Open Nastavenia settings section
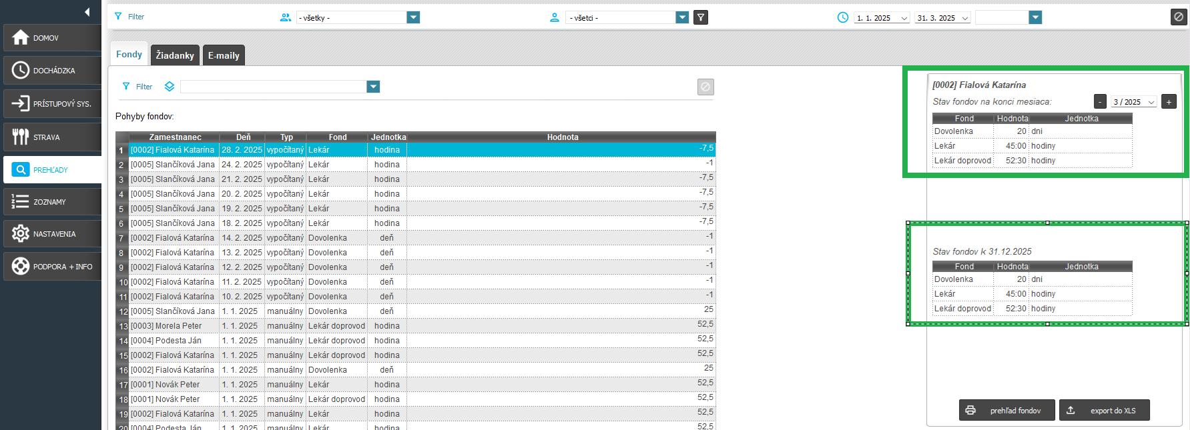 click(x=52, y=234)
